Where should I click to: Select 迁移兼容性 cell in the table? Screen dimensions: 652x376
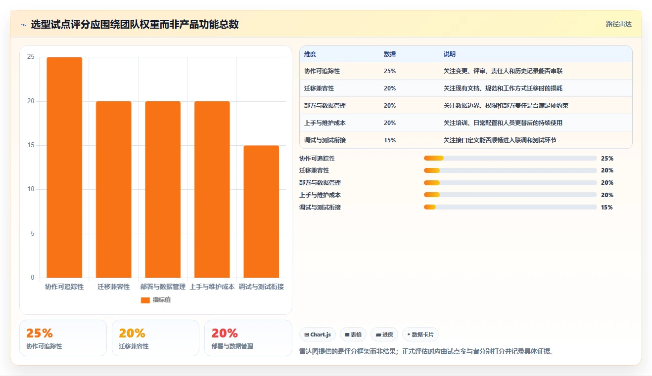coord(319,88)
